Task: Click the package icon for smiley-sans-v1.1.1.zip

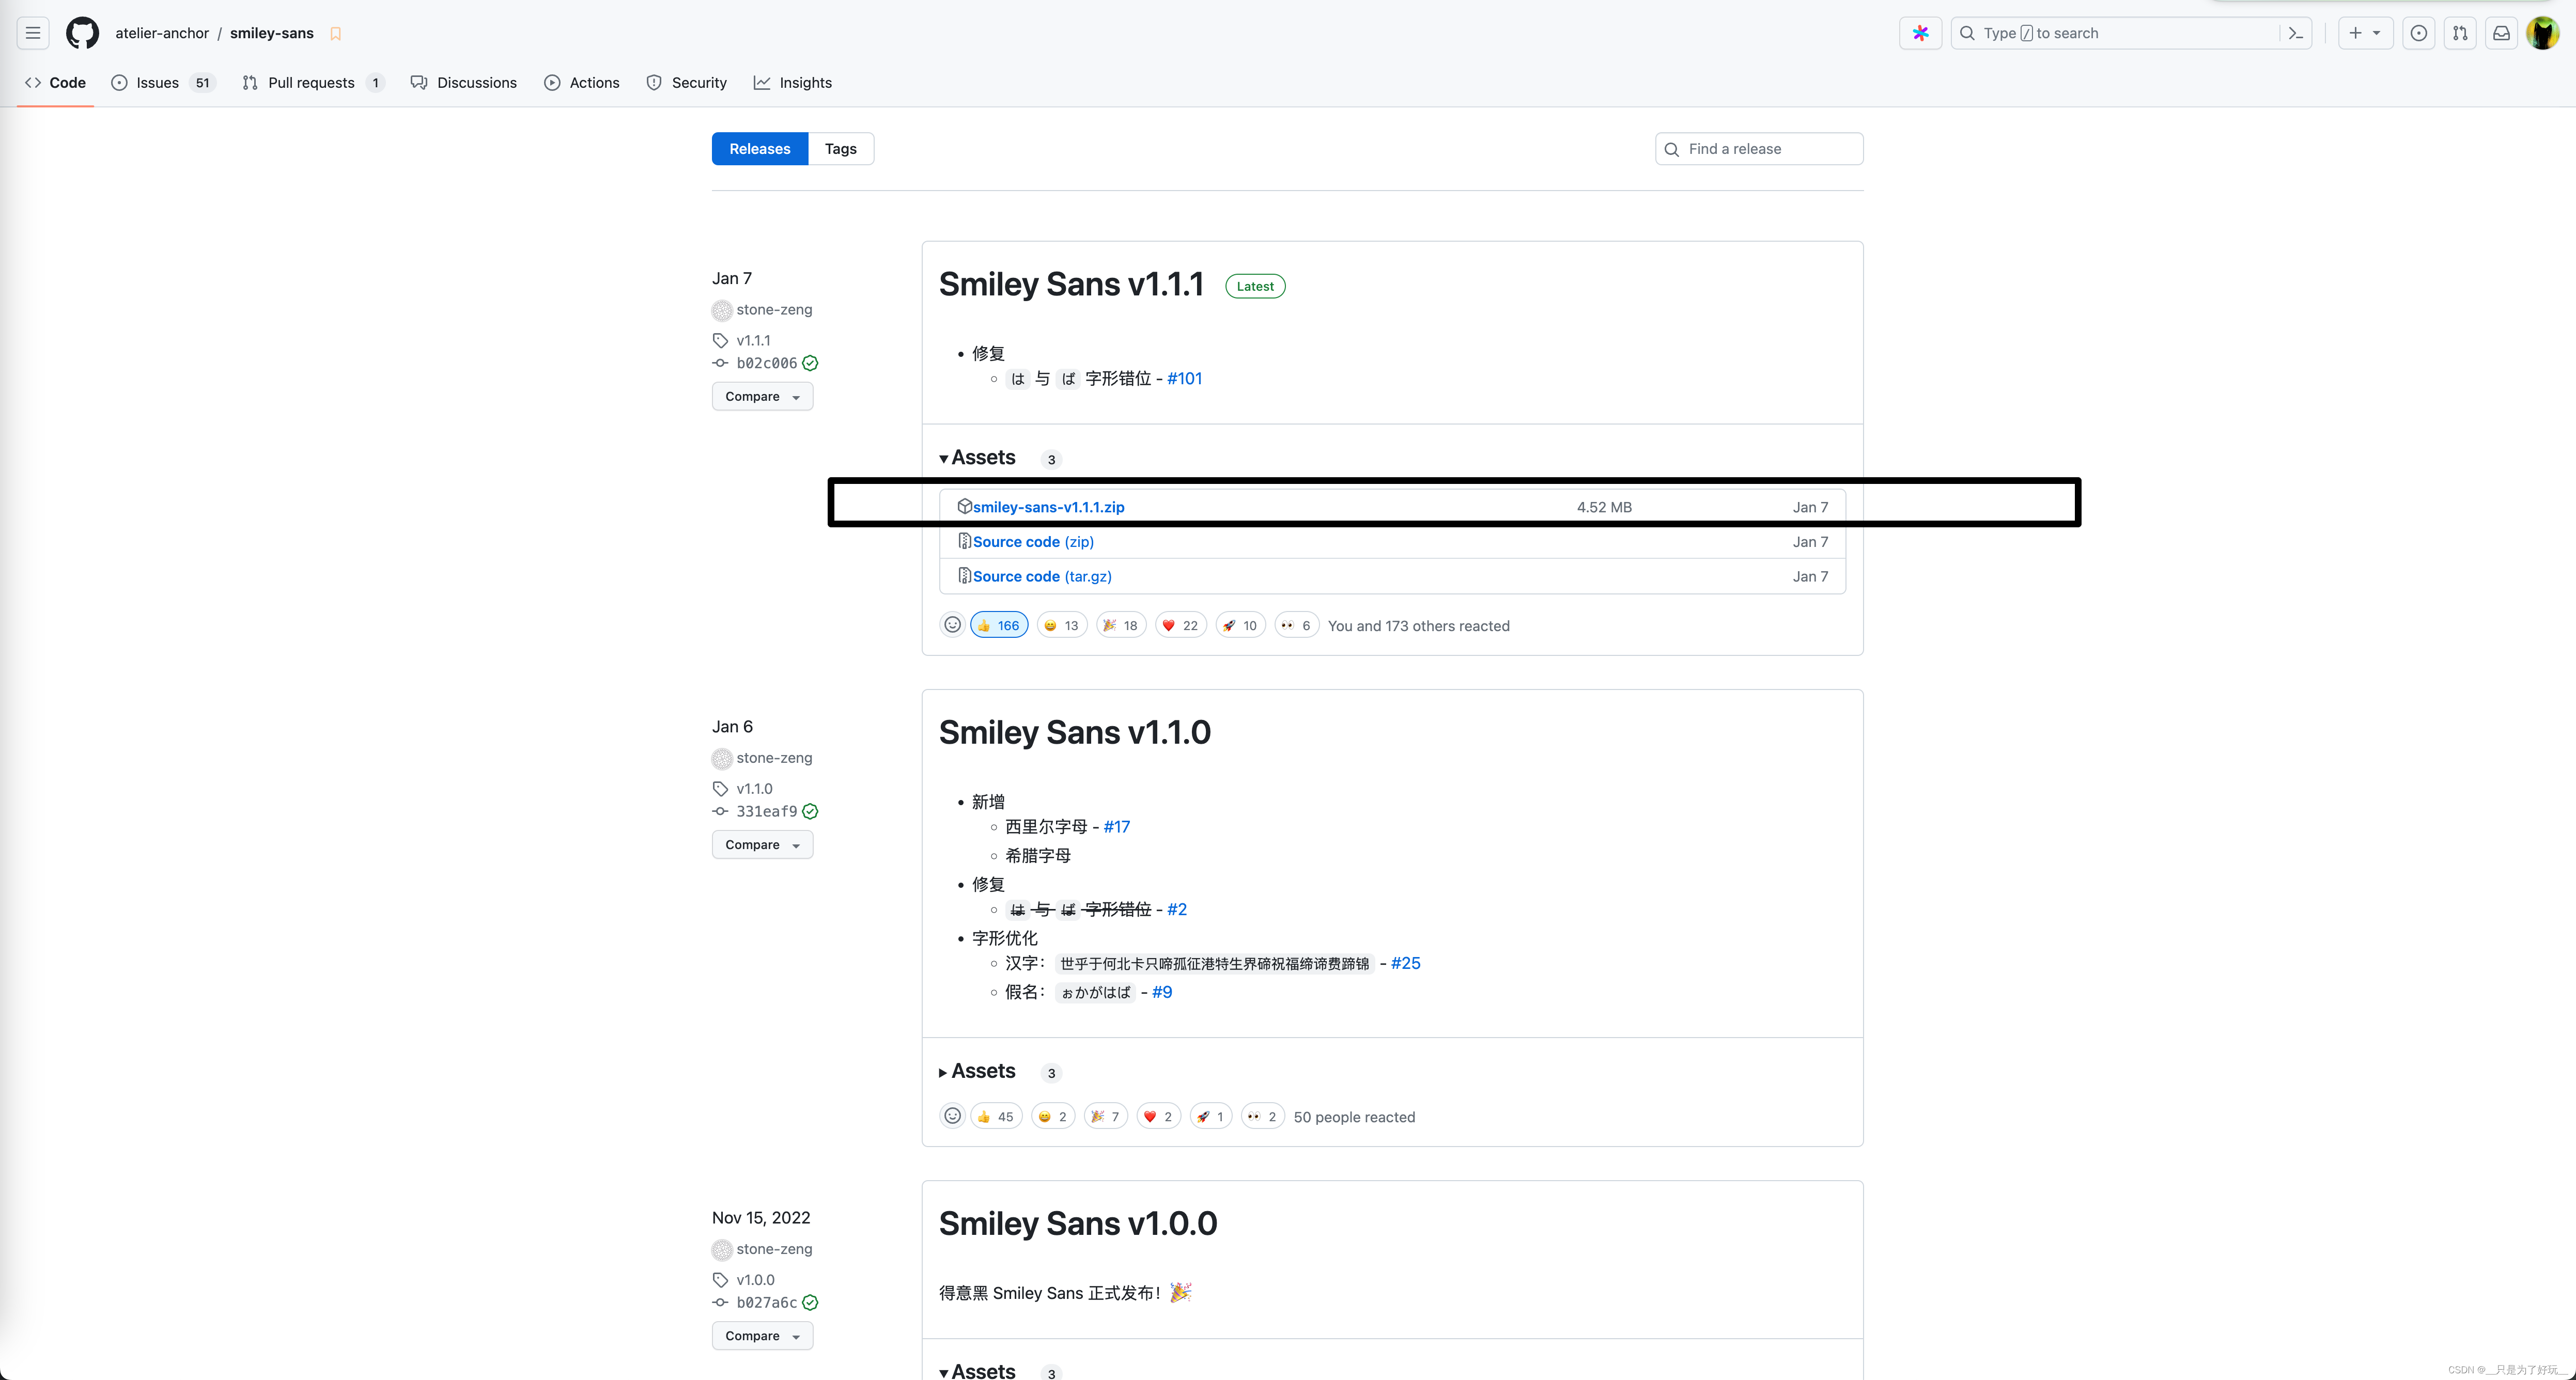Action: (964, 506)
